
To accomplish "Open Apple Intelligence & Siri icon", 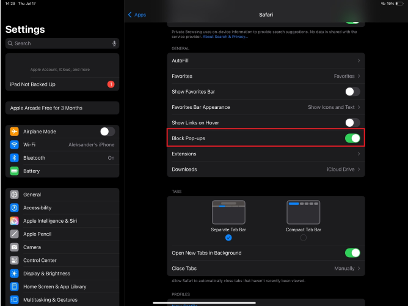I will pyautogui.click(x=14, y=221).
